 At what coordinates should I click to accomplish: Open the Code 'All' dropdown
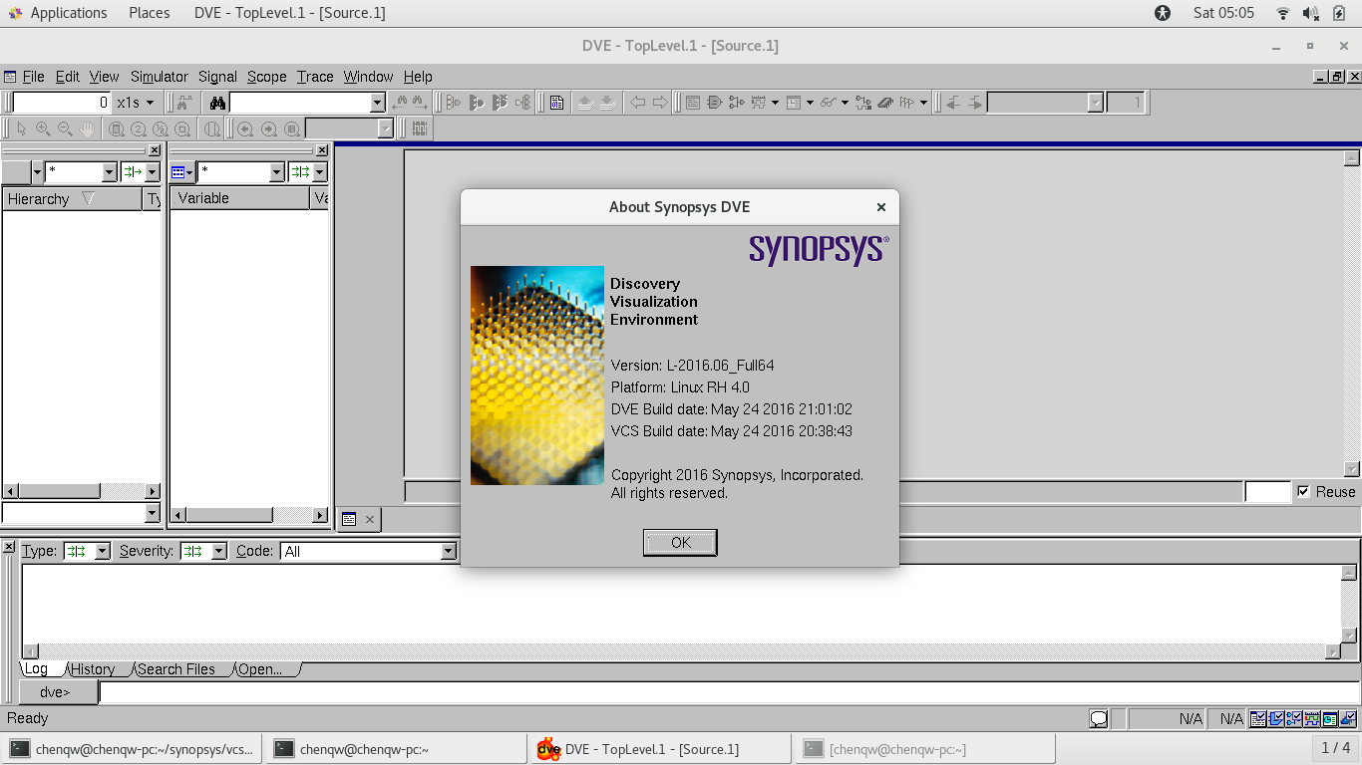click(x=448, y=551)
